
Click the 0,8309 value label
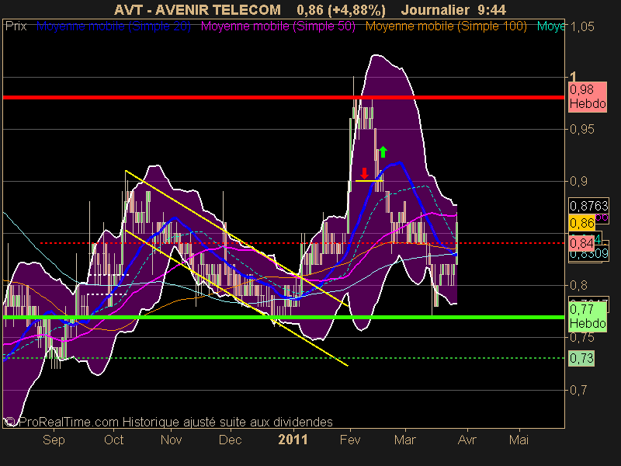click(588, 254)
